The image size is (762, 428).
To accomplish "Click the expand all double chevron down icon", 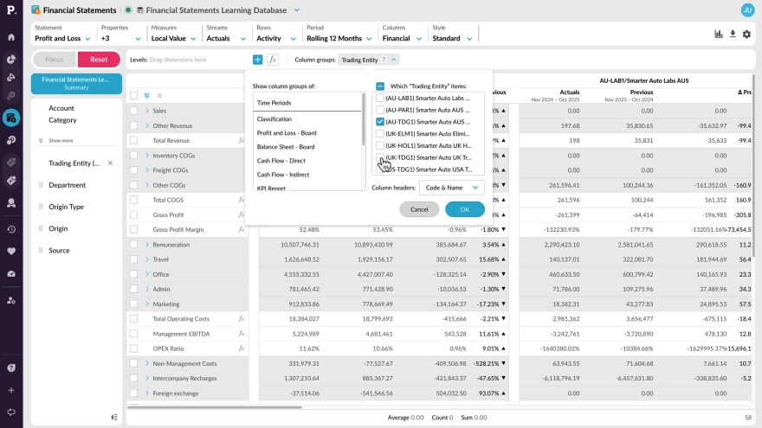I will [x=146, y=96].
